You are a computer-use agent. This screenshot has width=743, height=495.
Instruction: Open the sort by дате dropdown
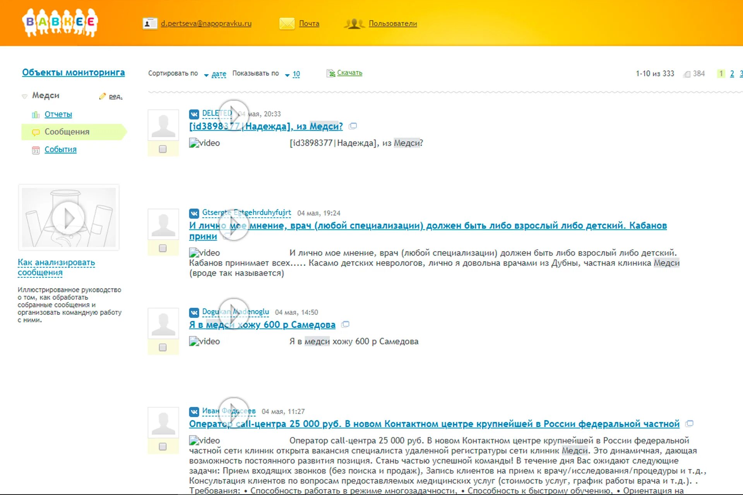(x=219, y=73)
